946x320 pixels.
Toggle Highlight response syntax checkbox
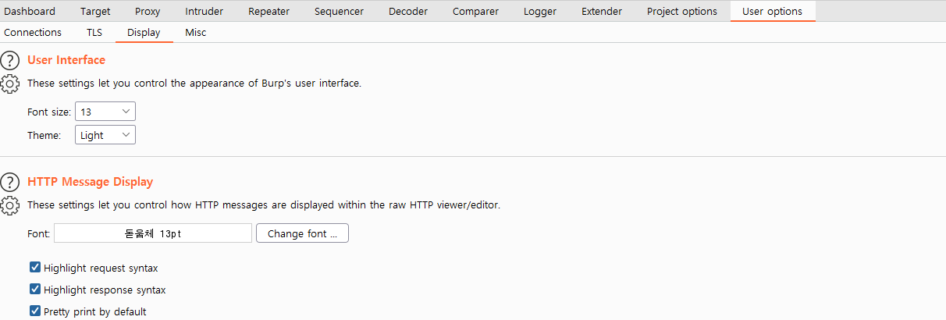click(35, 290)
